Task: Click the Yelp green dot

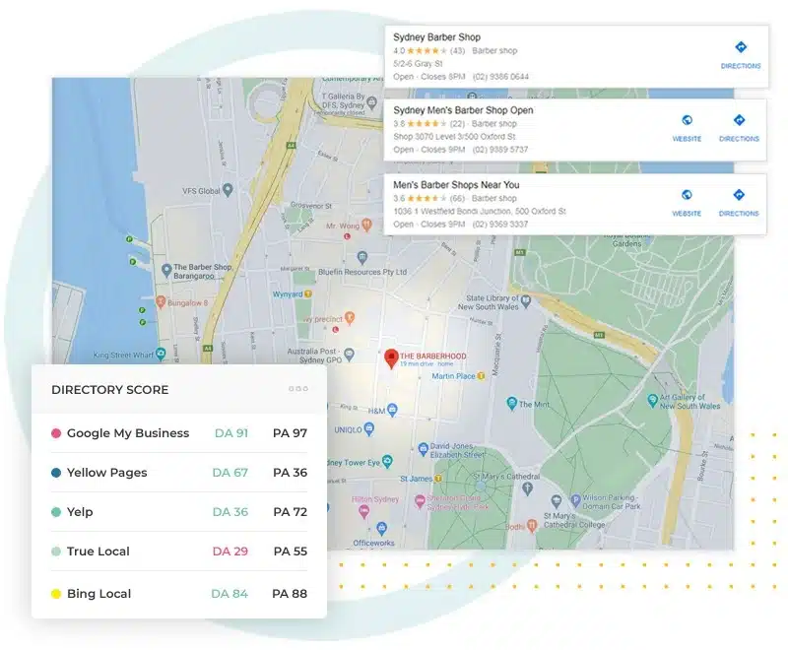Action: (x=56, y=512)
